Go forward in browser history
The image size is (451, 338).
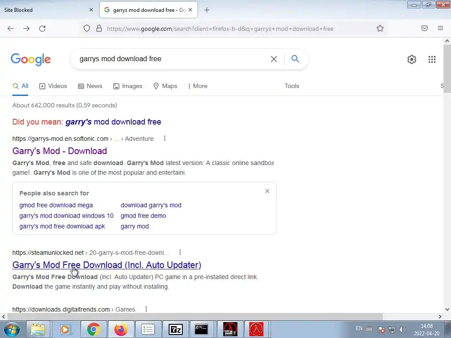[26, 29]
